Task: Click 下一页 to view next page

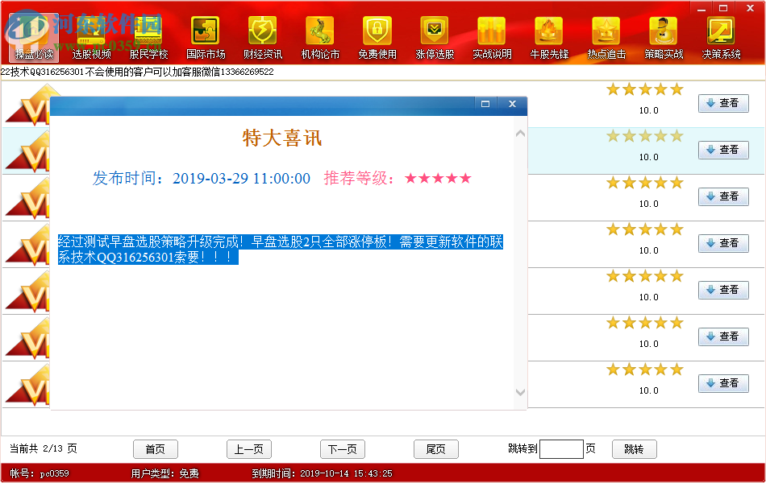Action: point(342,449)
